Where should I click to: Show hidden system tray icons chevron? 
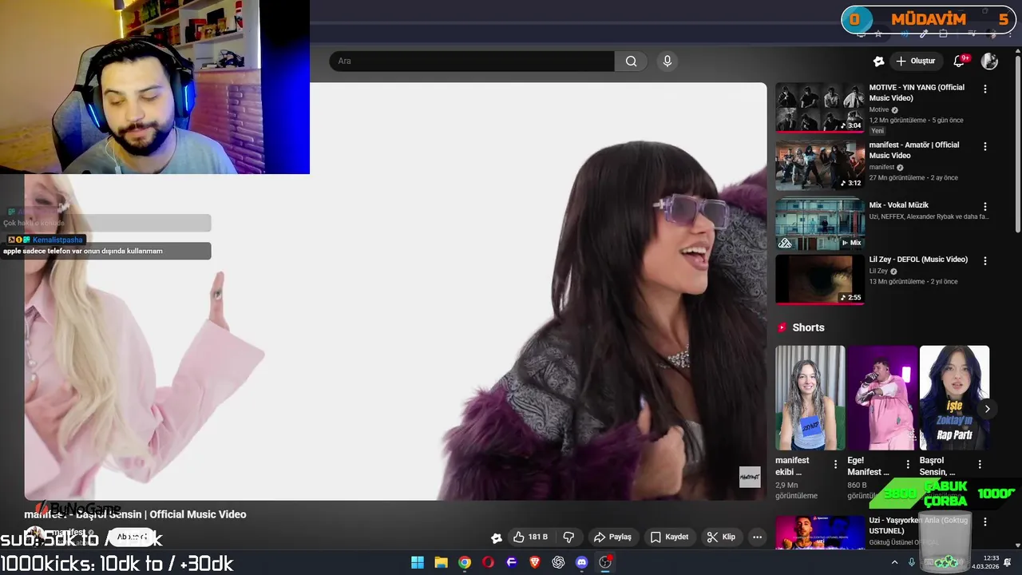click(896, 562)
